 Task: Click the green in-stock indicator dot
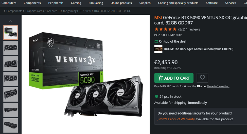[156, 96]
